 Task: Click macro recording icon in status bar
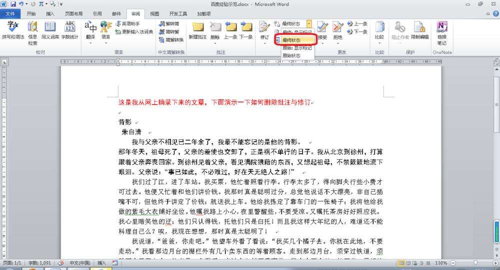115,263
